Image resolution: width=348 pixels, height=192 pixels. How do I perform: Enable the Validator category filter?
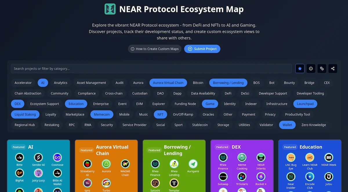(x=266, y=125)
